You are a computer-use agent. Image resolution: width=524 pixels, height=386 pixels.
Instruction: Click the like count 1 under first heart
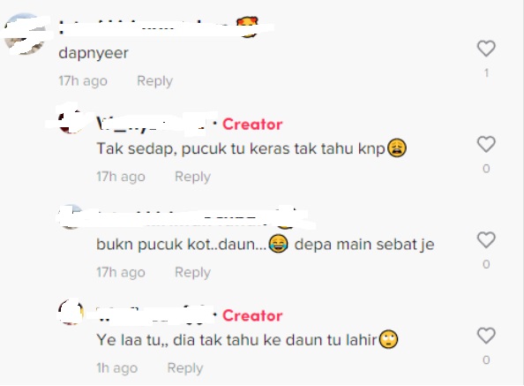tap(487, 72)
